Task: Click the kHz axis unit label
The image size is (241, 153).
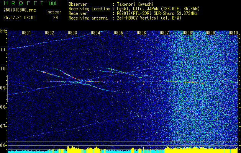Action: click(3, 31)
